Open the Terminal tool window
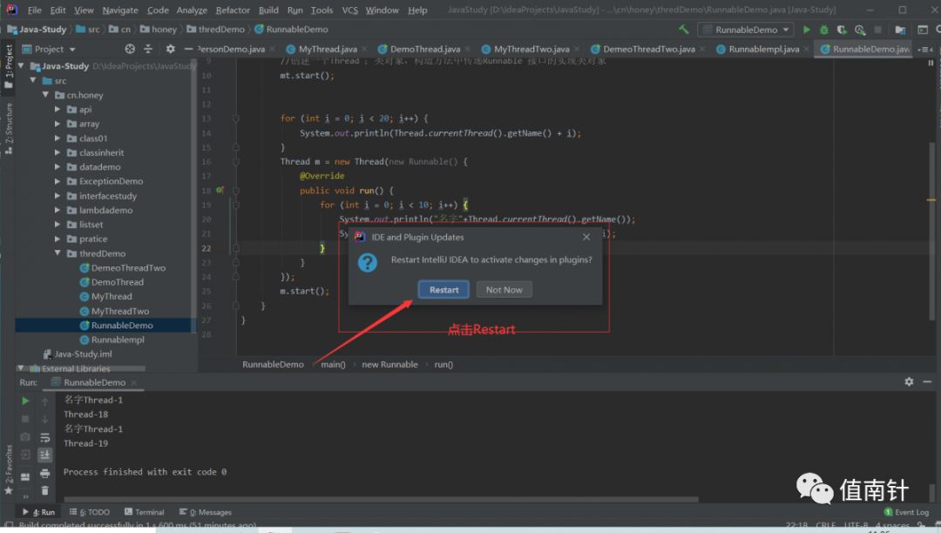 pyautogui.click(x=145, y=512)
